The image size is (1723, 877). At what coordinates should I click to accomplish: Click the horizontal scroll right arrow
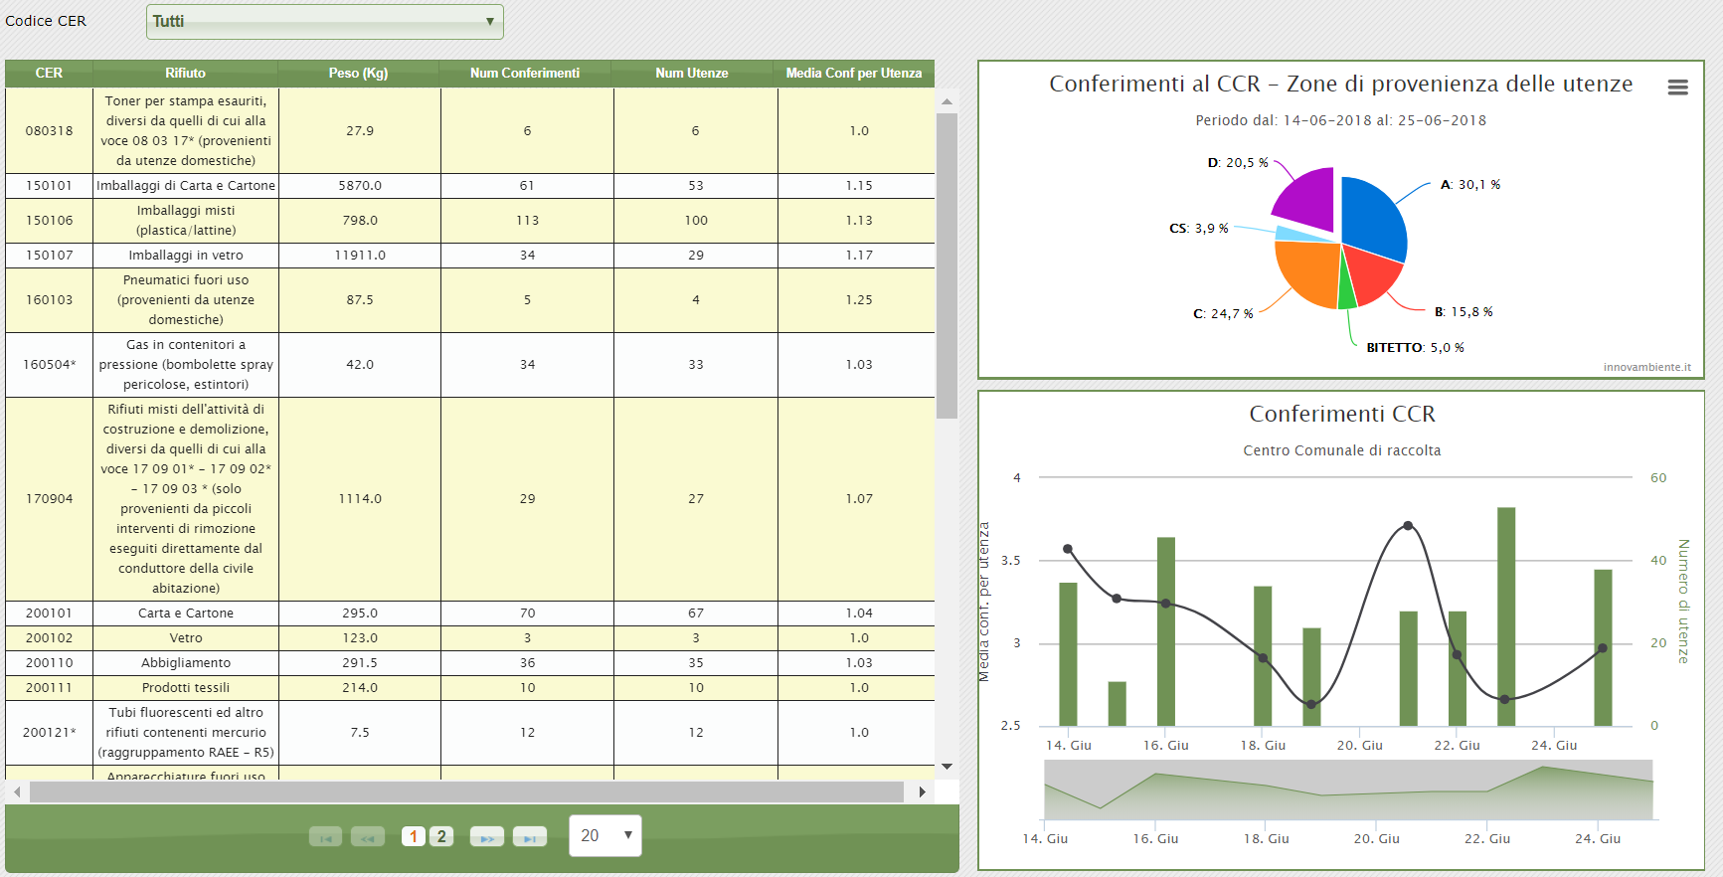tap(922, 791)
